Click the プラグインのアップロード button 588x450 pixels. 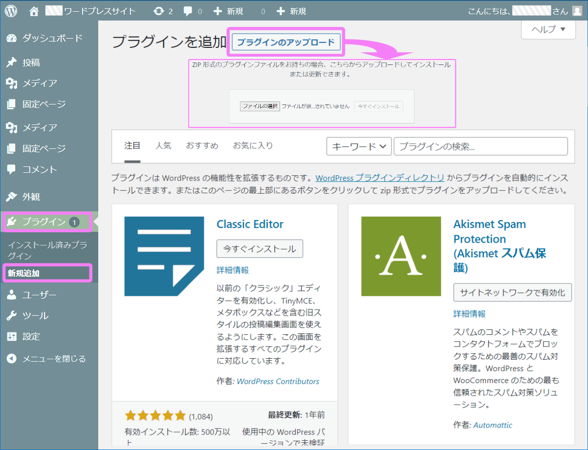(286, 42)
